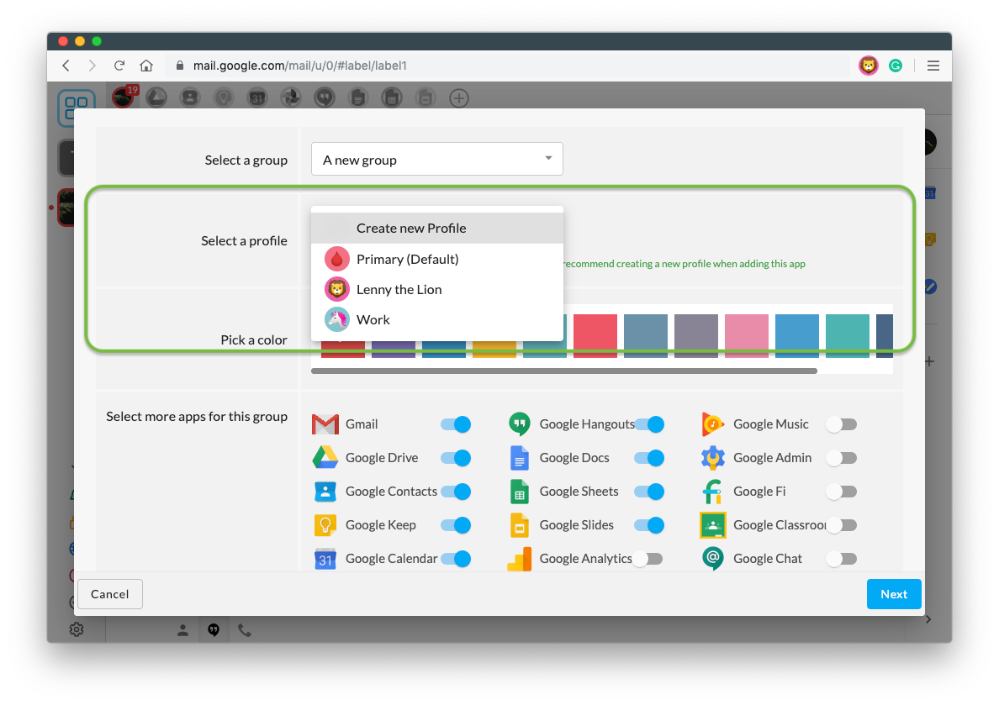The height and width of the screenshot is (705, 999).
Task: Click the Google Docs icon in the list
Action: pyautogui.click(x=519, y=458)
